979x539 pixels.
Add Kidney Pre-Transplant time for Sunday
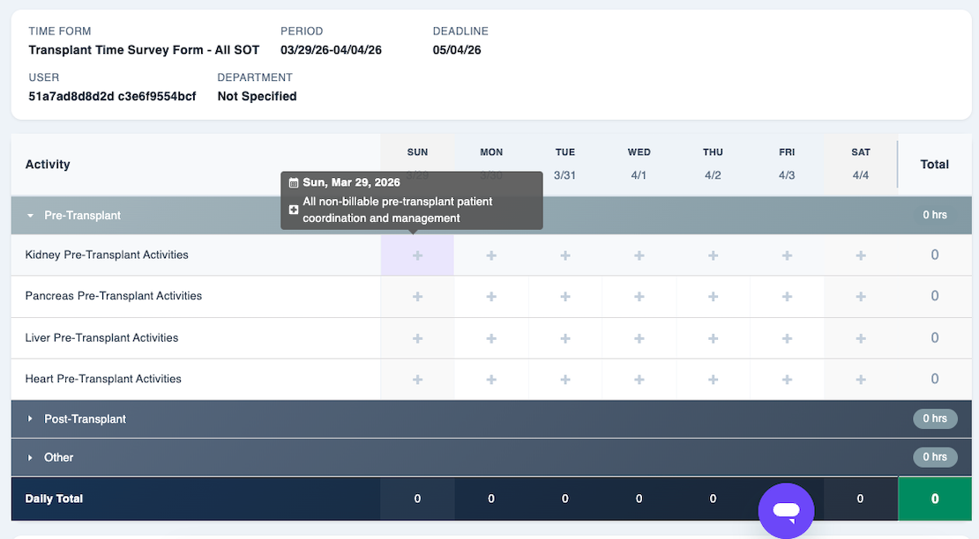[417, 255]
